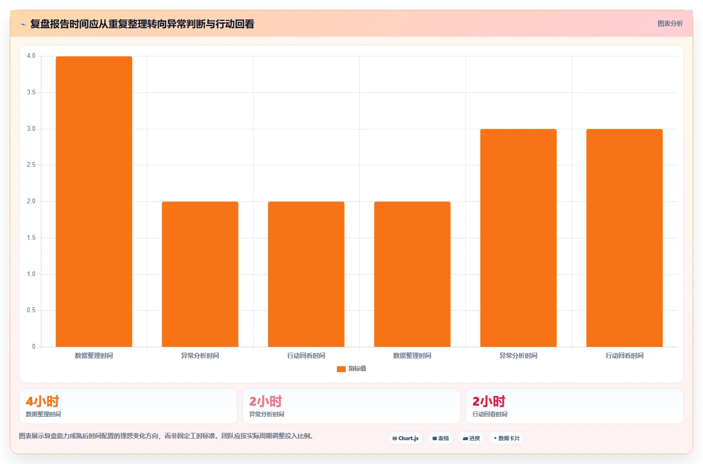The image size is (703, 464).
Task: Click the y-axis value 0.5
Action: 31,310
